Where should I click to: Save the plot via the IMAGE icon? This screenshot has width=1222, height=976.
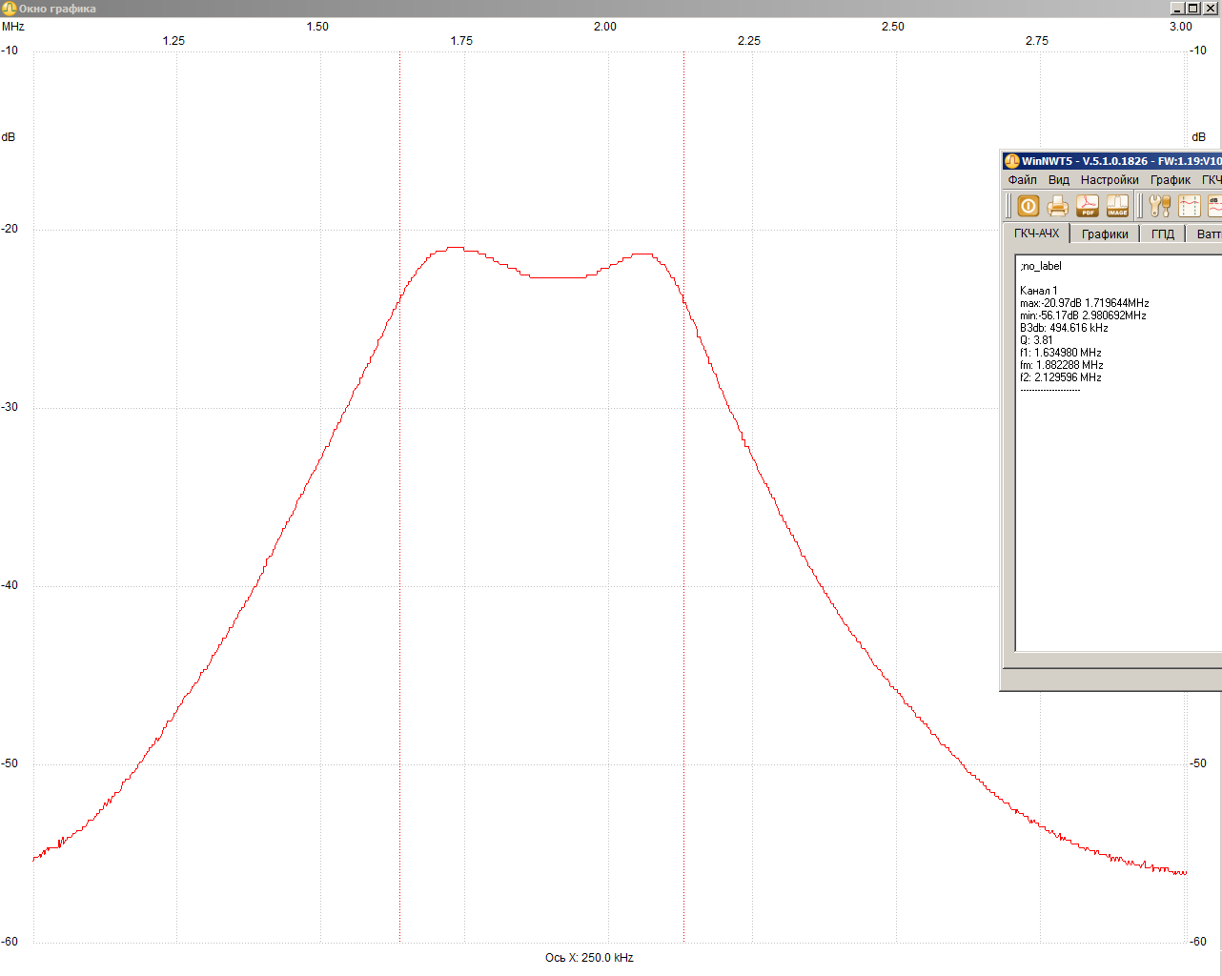[x=1117, y=206]
